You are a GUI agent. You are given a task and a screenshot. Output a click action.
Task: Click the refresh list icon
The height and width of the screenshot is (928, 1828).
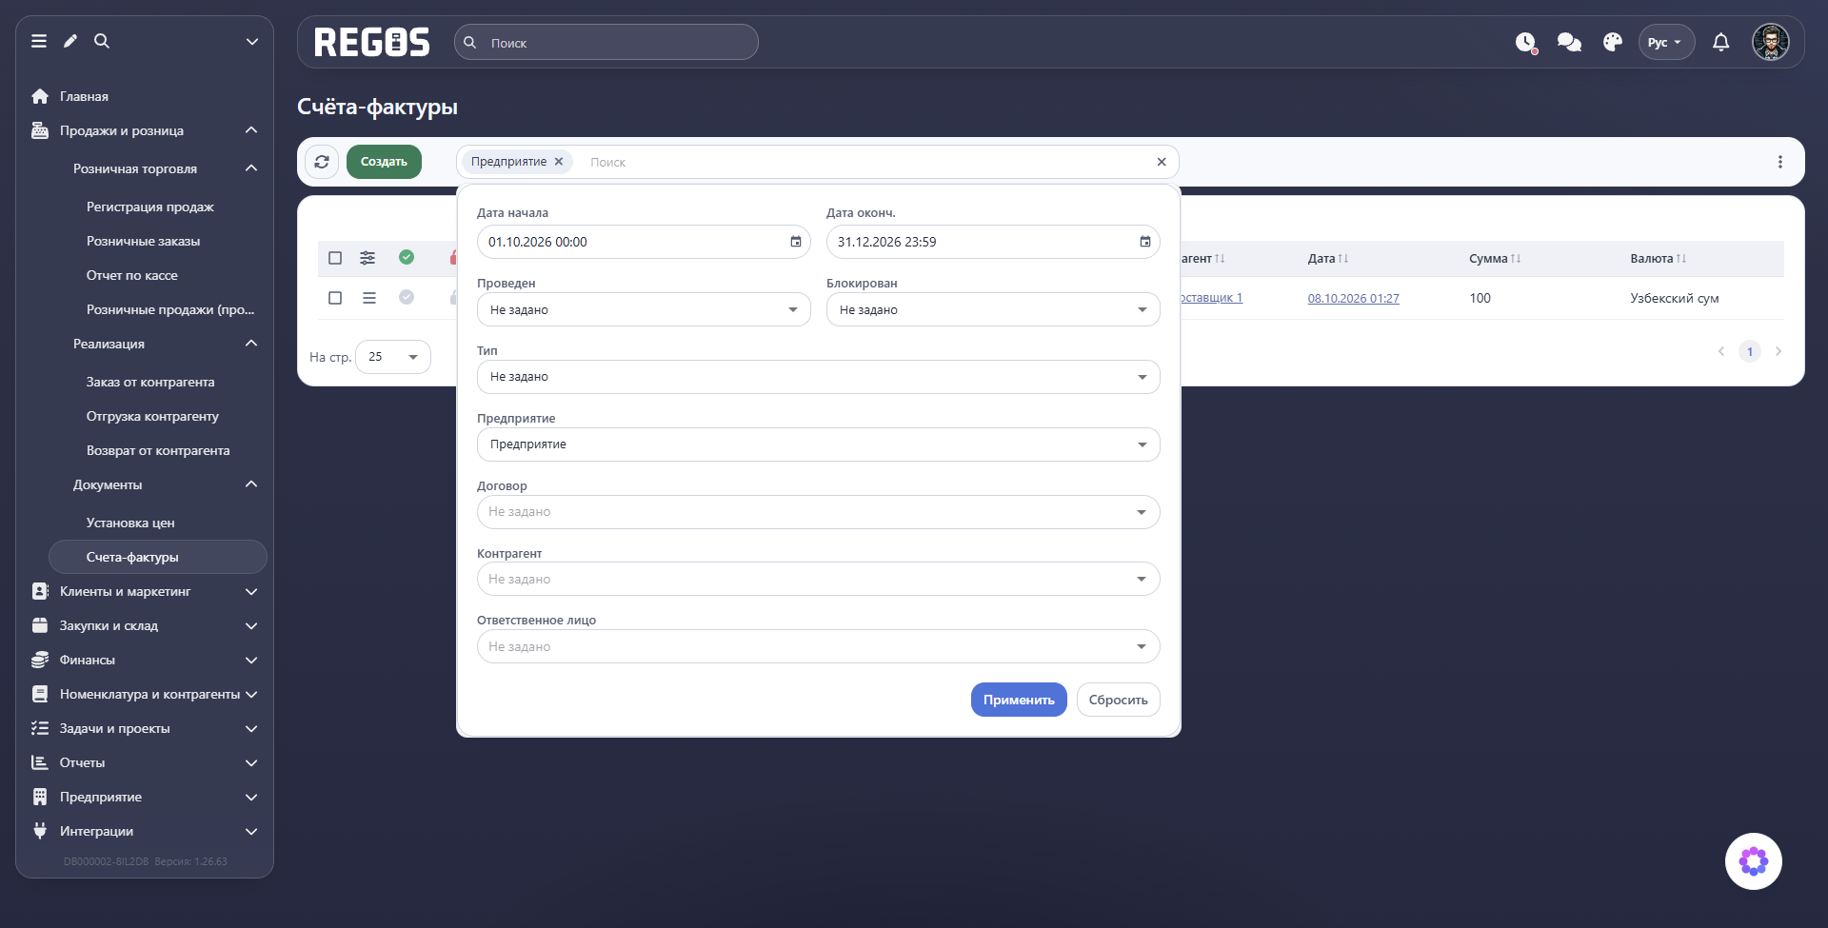[x=322, y=162]
